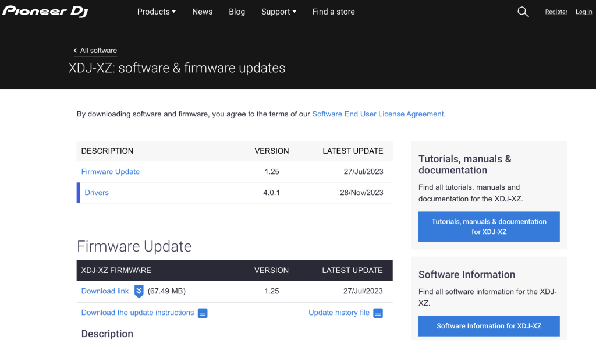Open the Products dropdown menu

pyautogui.click(x=156, y=12)
